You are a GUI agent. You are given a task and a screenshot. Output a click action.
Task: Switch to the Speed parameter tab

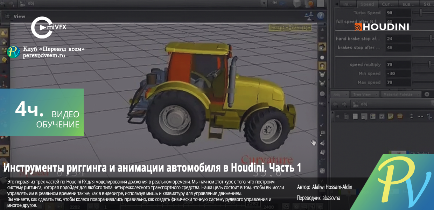click(x=367, y=4)
